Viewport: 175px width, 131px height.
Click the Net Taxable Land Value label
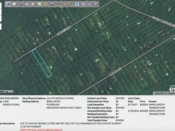pos(99,108)
